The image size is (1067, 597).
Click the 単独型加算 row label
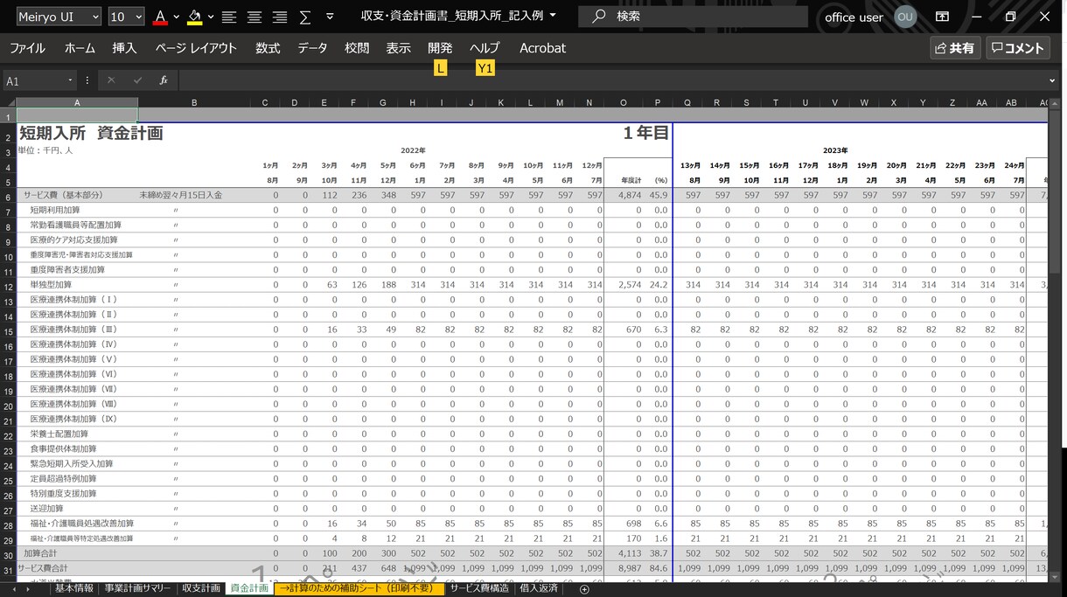click(51, 285)
